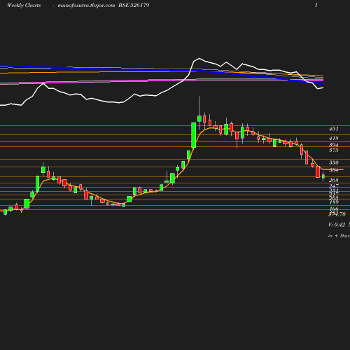Click the 394 price level label
The image size is (350, 350).
(334, 145)
